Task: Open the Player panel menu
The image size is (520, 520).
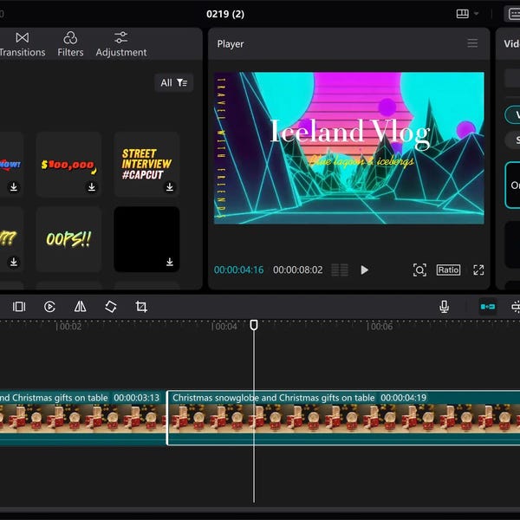Action: tap(472, 43)
